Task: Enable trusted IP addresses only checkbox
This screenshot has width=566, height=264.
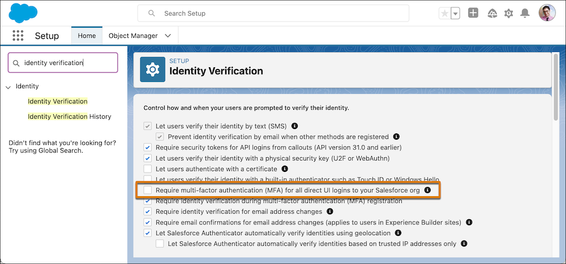Action: (x=160, y=244)
